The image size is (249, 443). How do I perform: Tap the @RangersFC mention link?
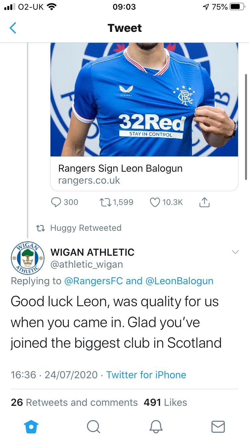(x=94, y=281)
